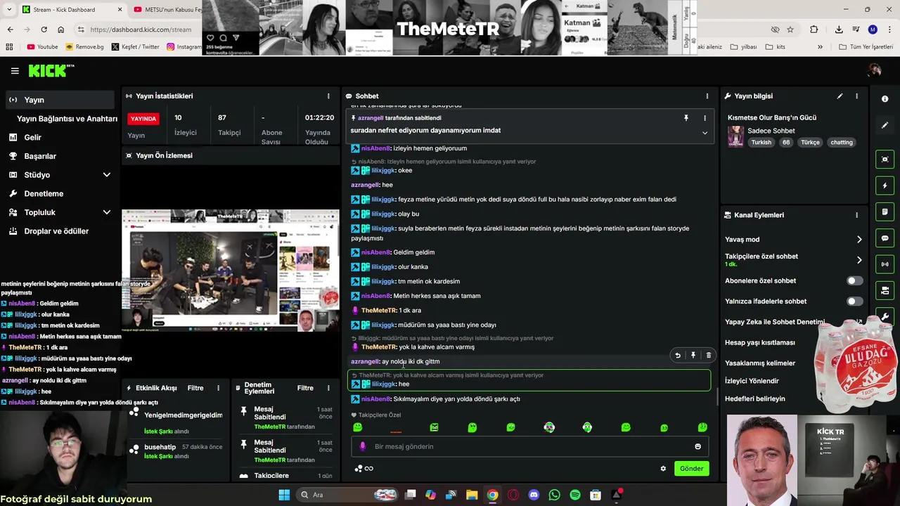Open Hedefleri belirleyin action
The width and height of the screenshot is (900, 506).
point(755,399)
